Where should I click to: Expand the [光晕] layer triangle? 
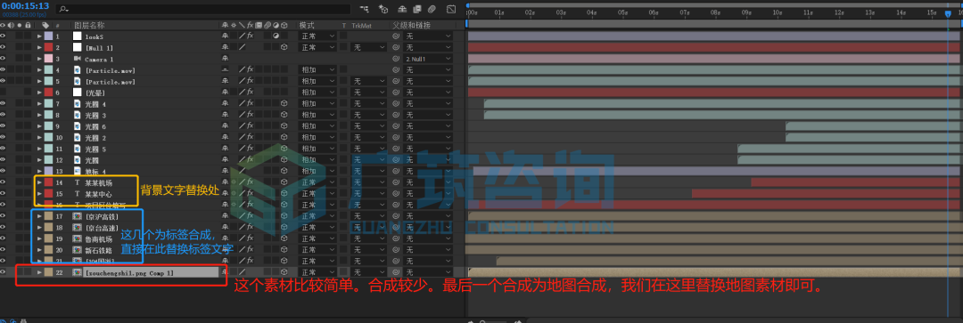(39, 93)
